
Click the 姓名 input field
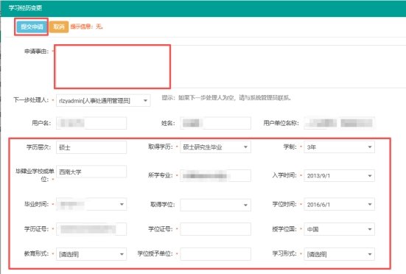pyautogui.click(x=215, y=123)
